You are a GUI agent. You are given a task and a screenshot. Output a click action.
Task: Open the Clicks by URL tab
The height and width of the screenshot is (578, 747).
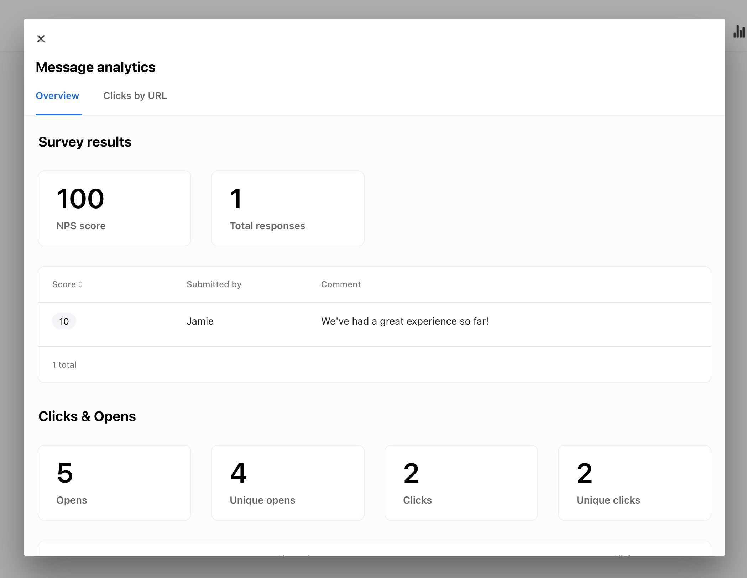pyautogui.click(x=135, y=96)
